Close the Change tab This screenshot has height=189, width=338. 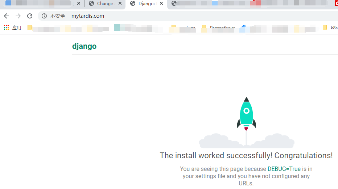pos(120,4)
